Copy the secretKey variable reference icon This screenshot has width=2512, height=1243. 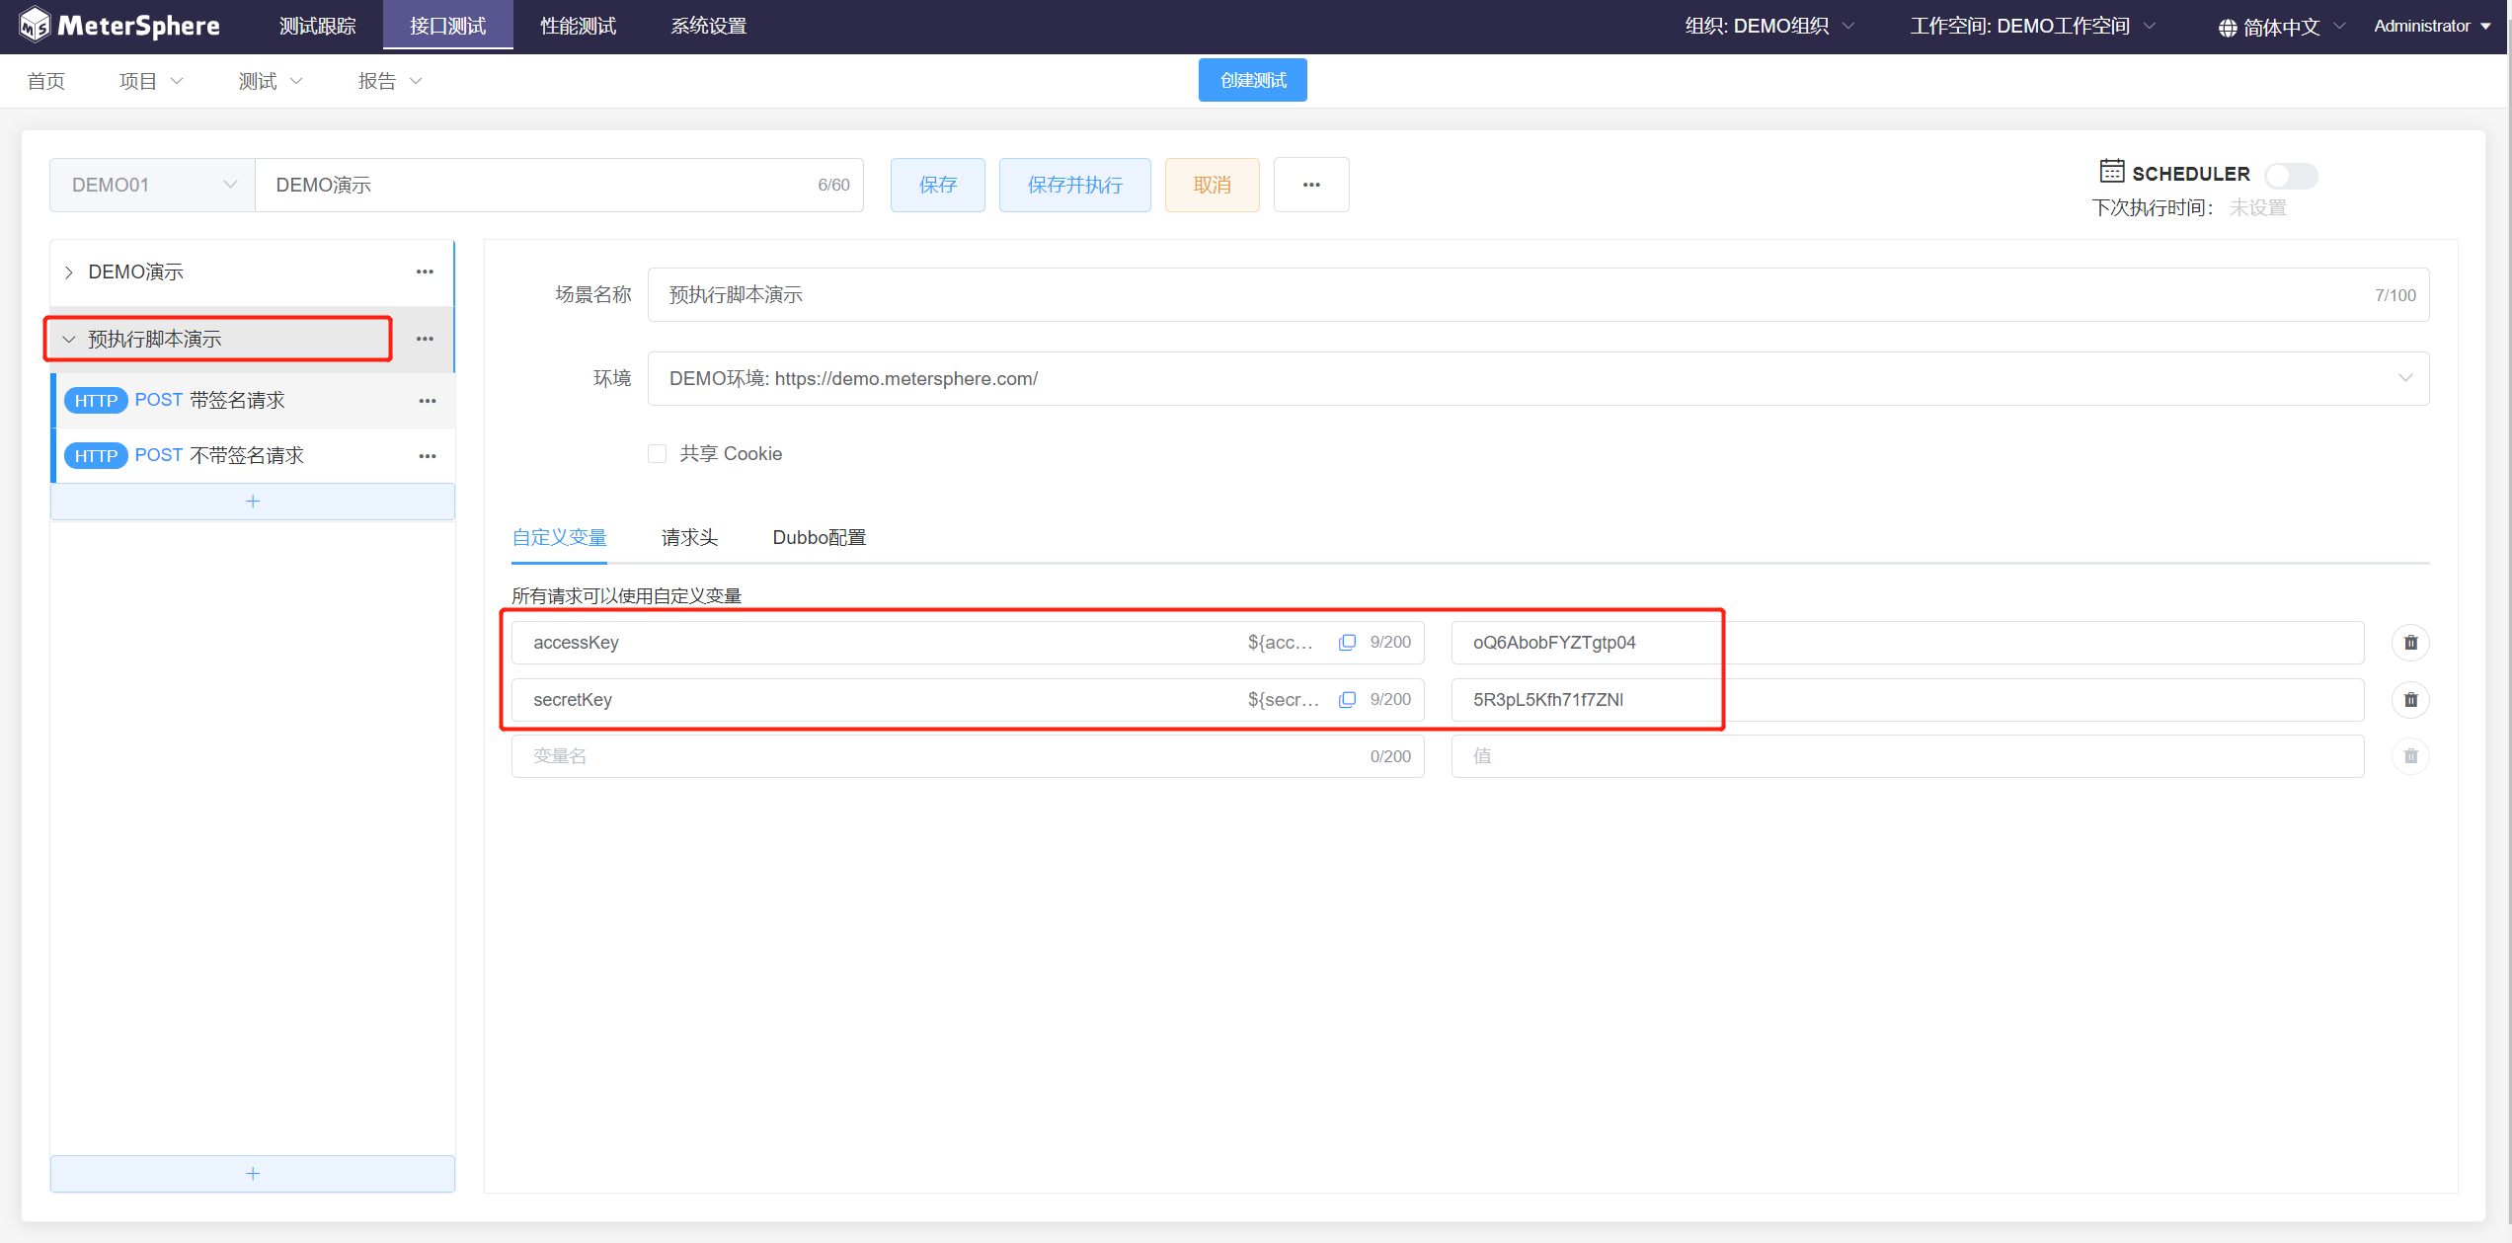[x=1347, y=700]
